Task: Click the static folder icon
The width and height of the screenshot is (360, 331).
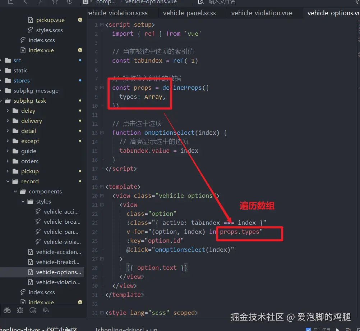Action: pos(8,71)
